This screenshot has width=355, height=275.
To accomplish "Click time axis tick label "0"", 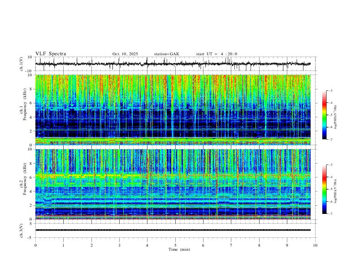I will click(x=35, y=245).
